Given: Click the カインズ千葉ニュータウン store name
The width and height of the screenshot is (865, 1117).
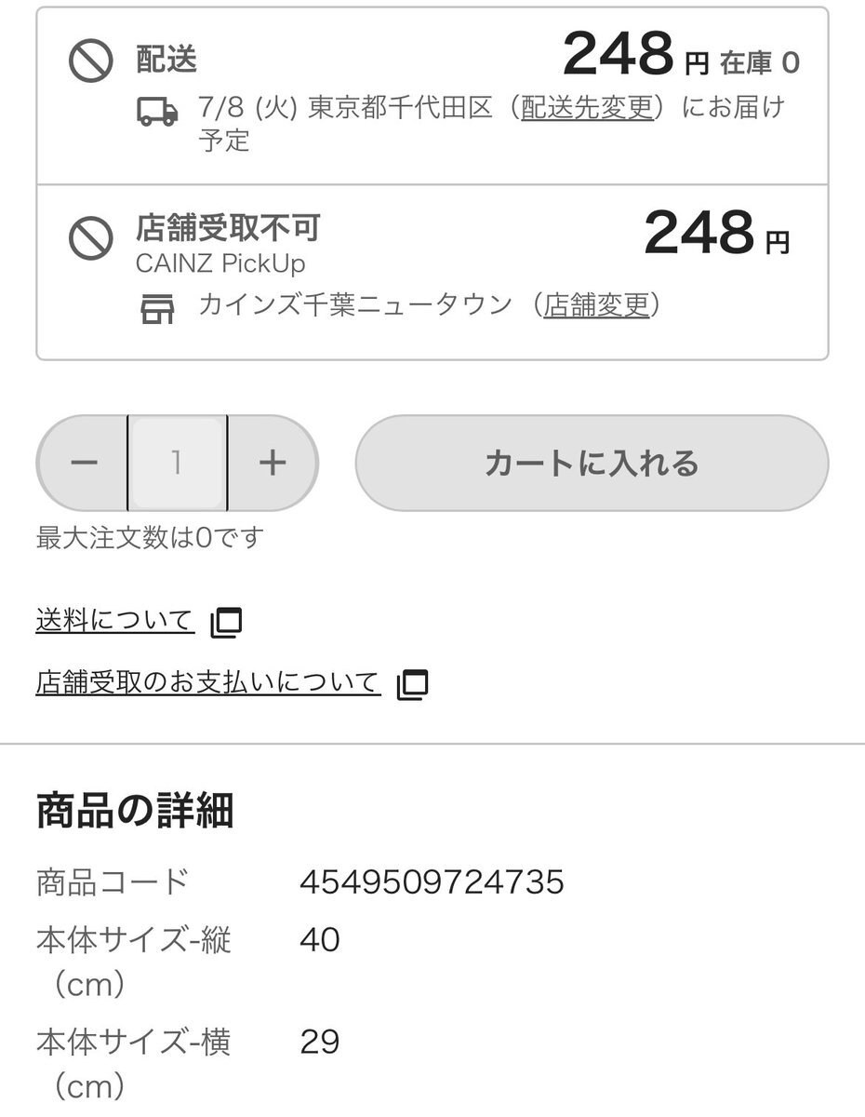Looking at the screenshot, I should pyautogui.click(x=355, y=304).
